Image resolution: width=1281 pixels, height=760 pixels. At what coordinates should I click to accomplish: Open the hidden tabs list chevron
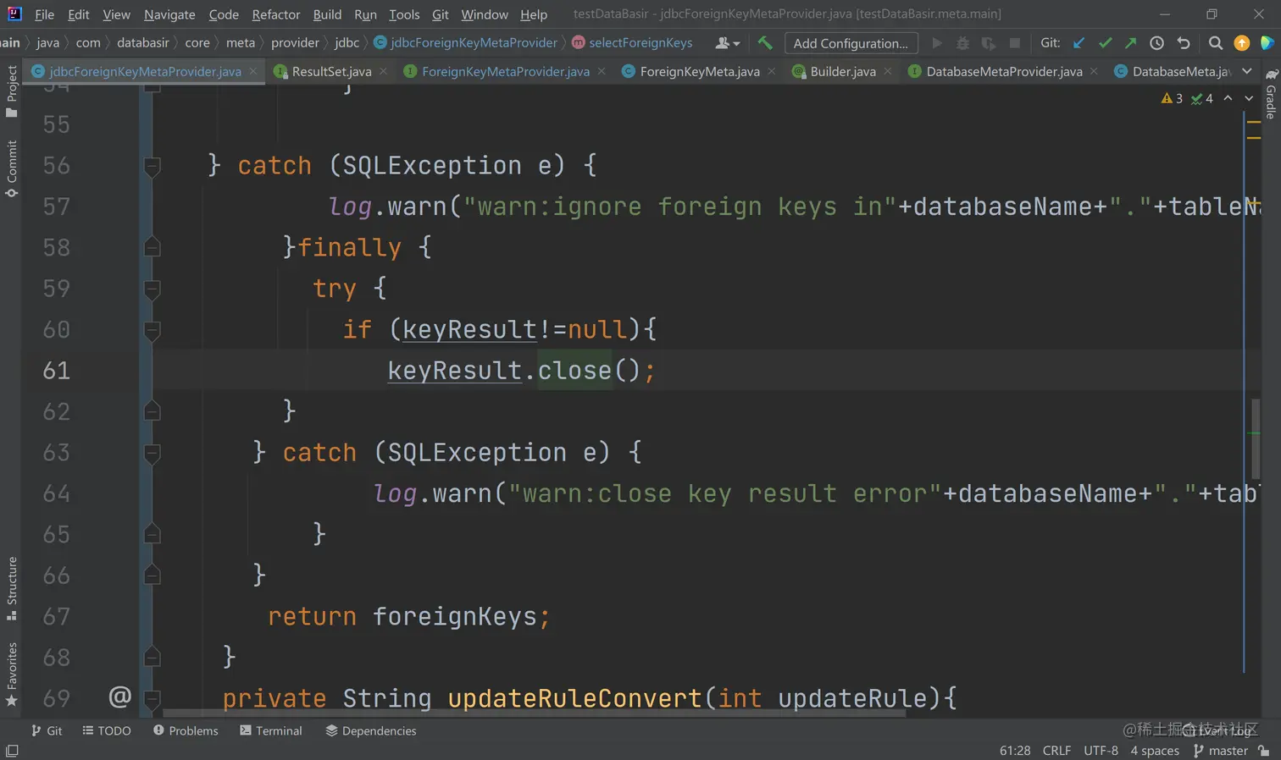coord(1247,71)
